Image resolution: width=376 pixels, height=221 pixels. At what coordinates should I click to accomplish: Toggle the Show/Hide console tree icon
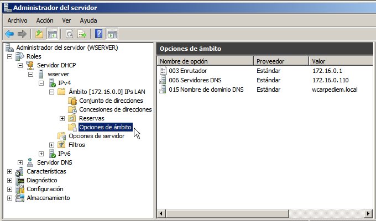point(53,34)
